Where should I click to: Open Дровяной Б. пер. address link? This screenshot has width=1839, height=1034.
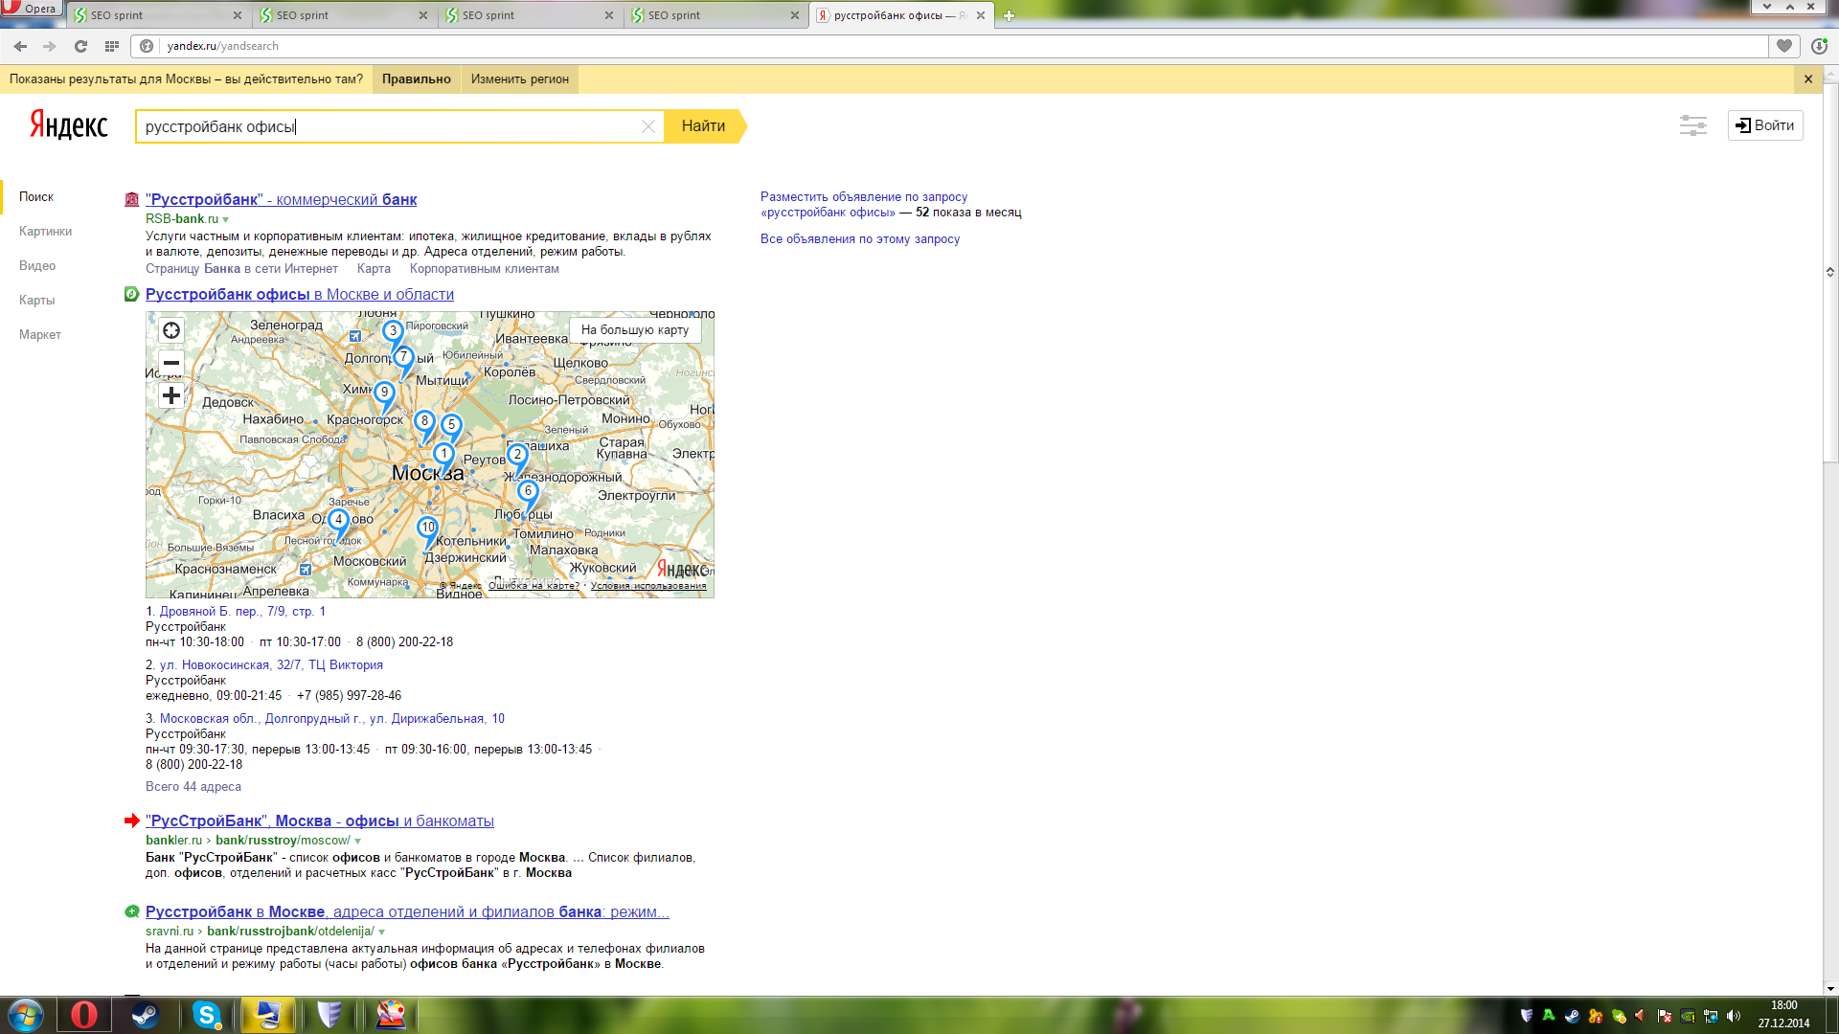[242, 612]
